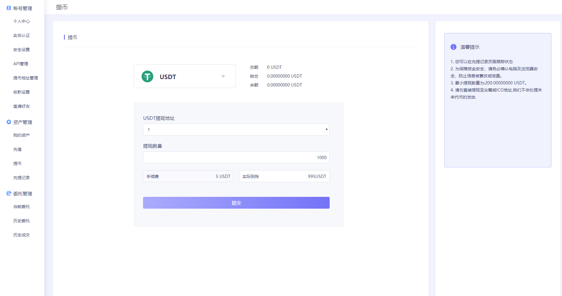
Task: Click the 提币 page title at top
Action: [x=62, y=7]
